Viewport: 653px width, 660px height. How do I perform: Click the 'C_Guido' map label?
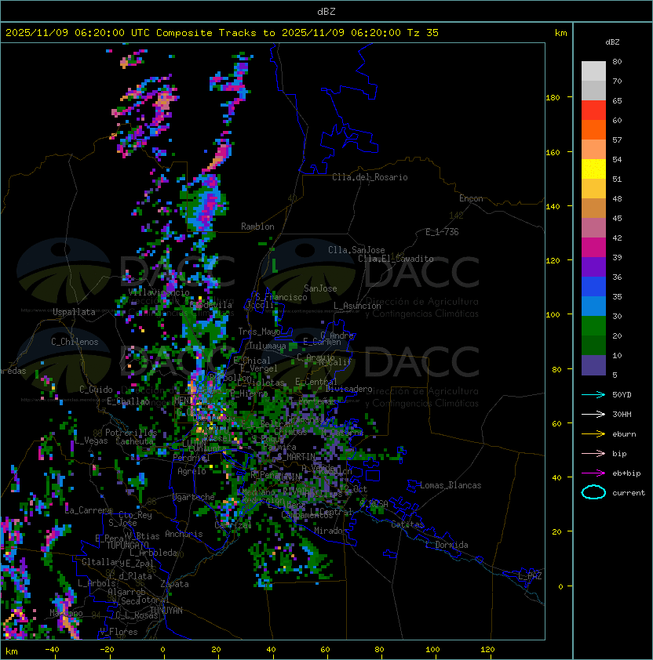[96, 390]
